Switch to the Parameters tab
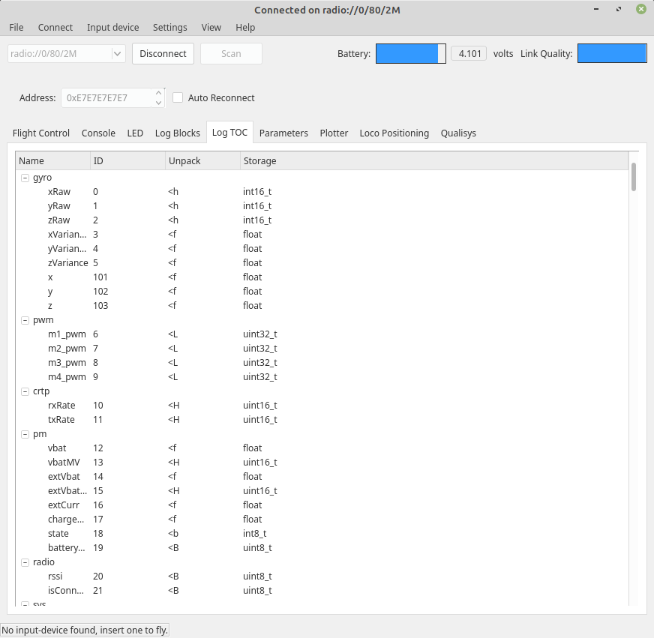This screenshot has height=638, width=654. [283, 133]
